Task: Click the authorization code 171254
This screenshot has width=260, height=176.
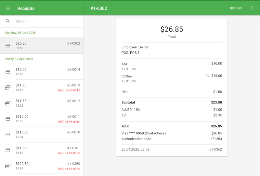Action: pos(216,139)
